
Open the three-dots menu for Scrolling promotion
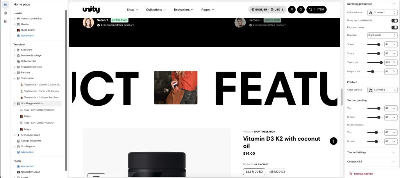[x=394, y=4]
